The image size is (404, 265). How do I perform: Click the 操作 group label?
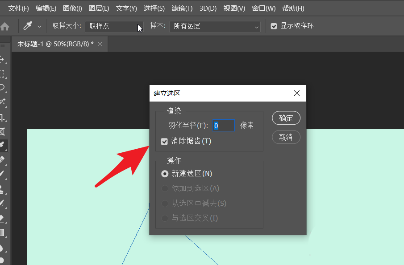pyautogui.click(x=174, y=161)
